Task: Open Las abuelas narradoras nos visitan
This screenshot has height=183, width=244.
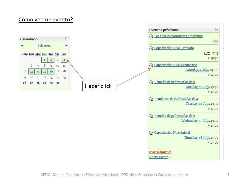Action: click(x=178, y=36)
